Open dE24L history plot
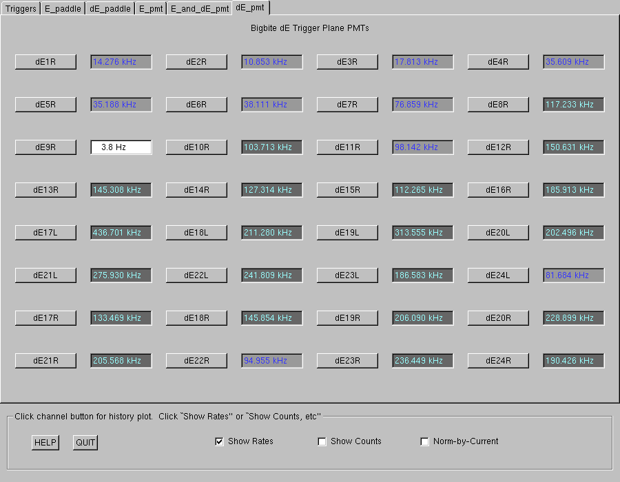Viewport: 620px width, 482px height. [498, 275]
